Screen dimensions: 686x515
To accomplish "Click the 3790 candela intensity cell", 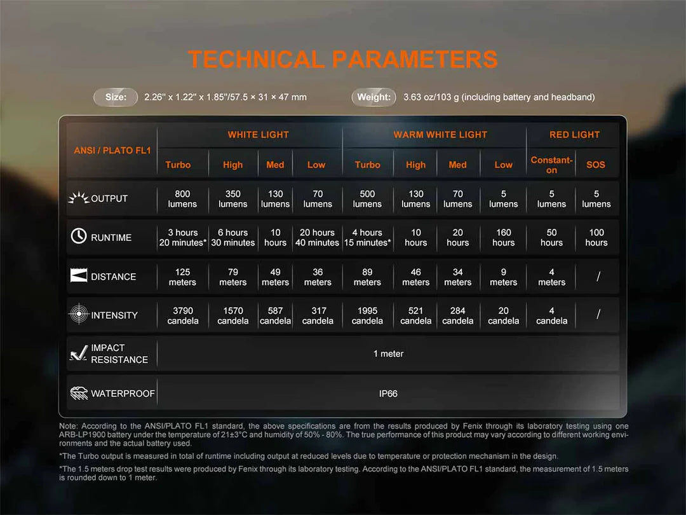I will pyautogui.click(x=182, y=315).
